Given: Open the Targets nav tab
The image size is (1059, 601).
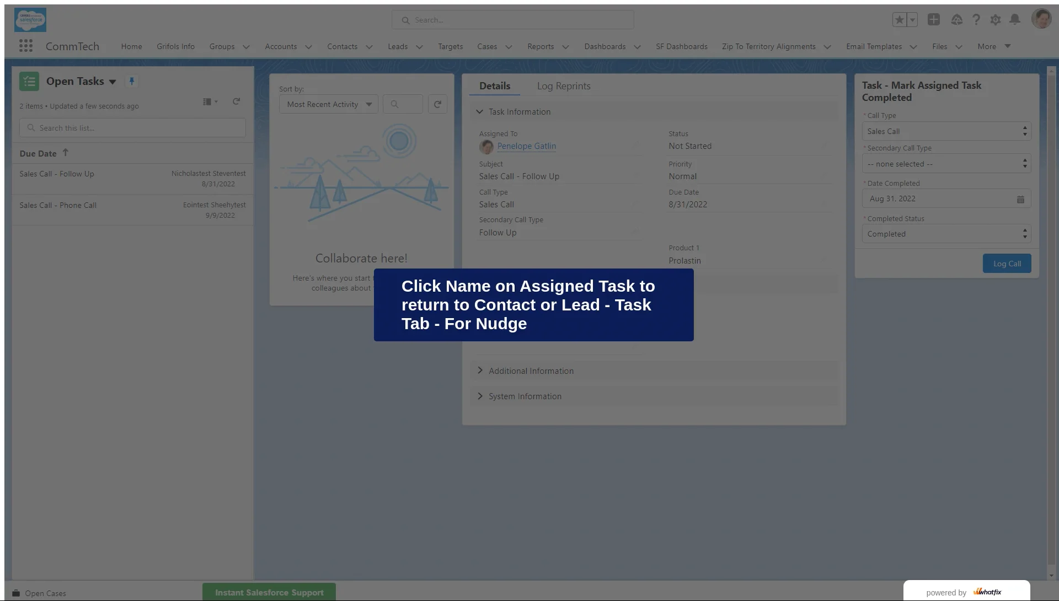Looking at the screenshot, I should pyautogui.click(x=451, y=46).
